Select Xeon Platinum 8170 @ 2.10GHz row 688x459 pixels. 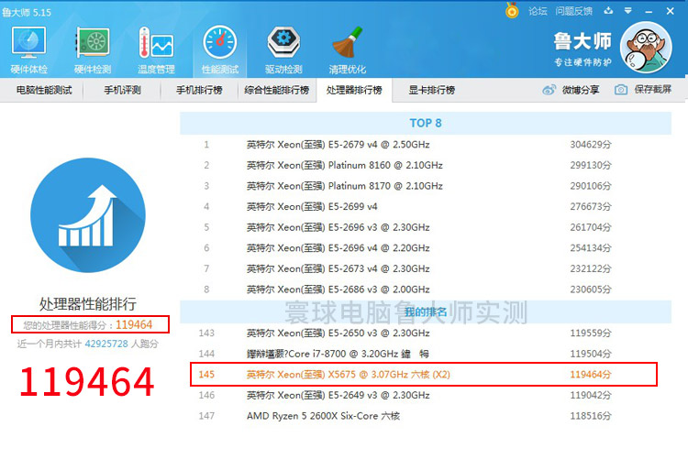tap(426, 186)
